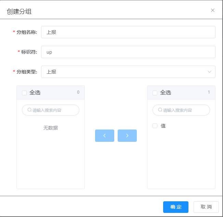Click the left panel count 0
The image size is (223, 217).
pyautogui.click(x=78, y=92)
